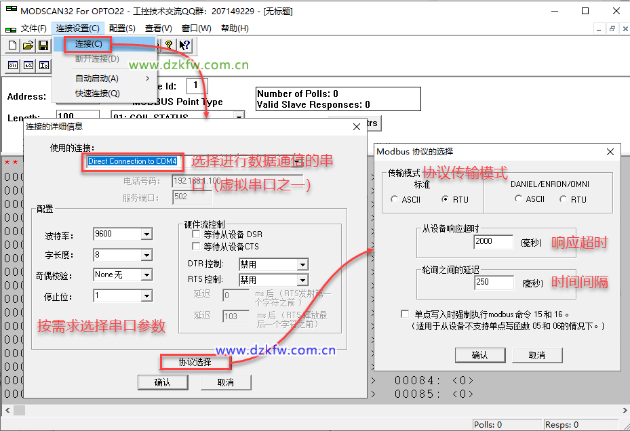Click the MDI document icon left of 文件 menu
Image resolution: width=630 pixels, height=431 pixels.
tap(10, 28)
